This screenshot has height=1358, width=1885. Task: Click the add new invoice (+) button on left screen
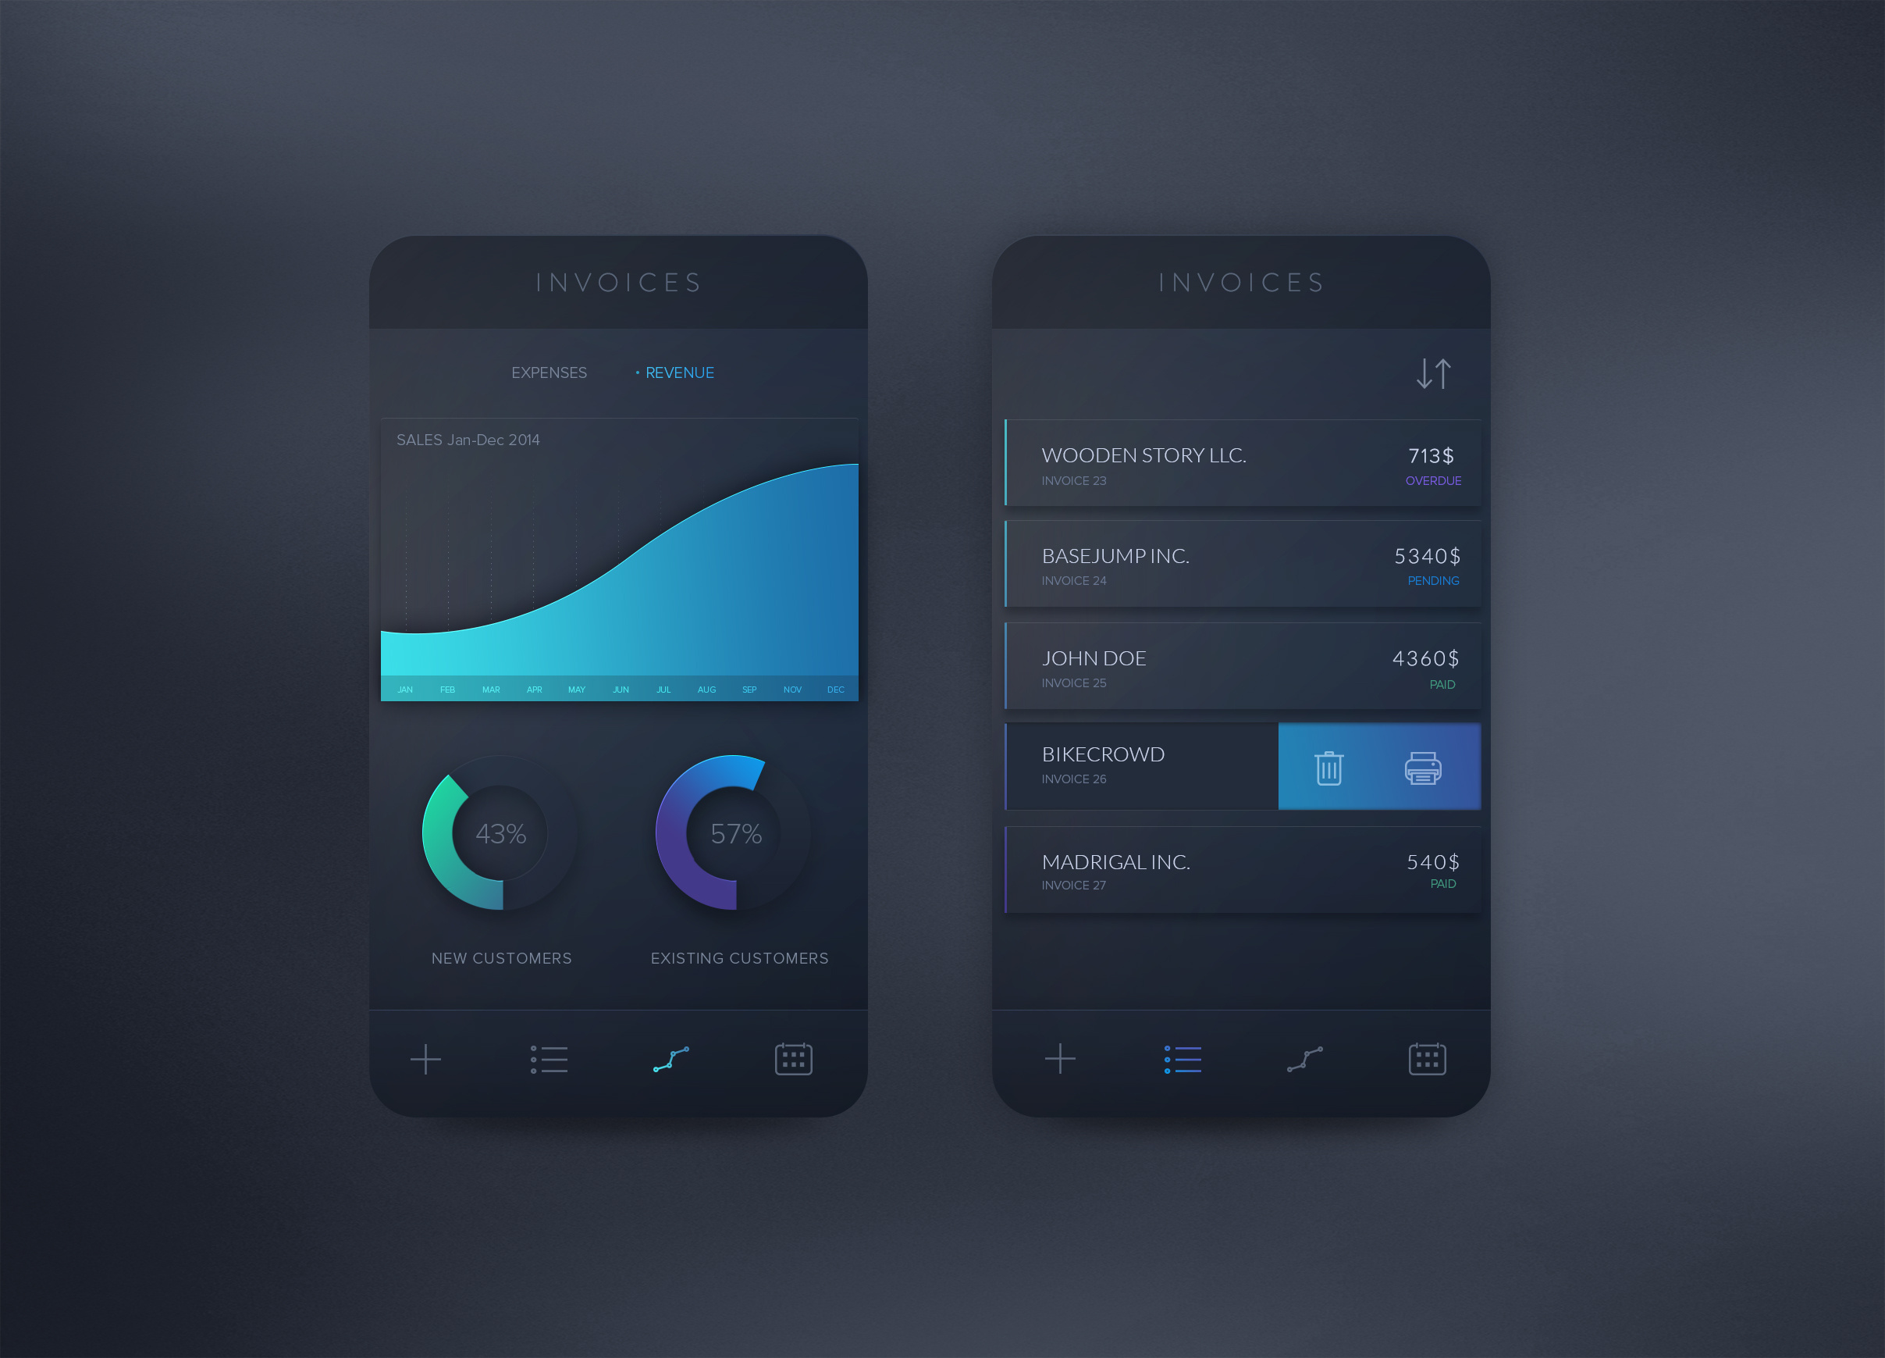click(425, 1057)
